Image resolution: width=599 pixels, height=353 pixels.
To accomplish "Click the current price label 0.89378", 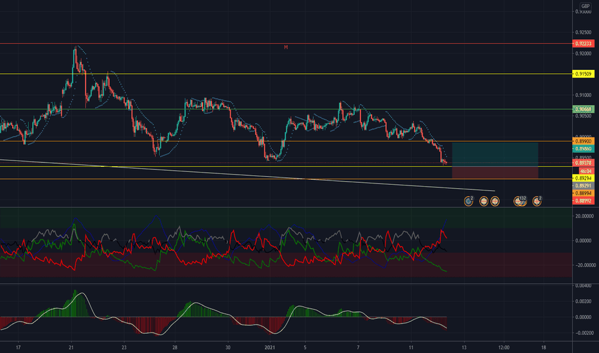I will click(x=584, y=163).
